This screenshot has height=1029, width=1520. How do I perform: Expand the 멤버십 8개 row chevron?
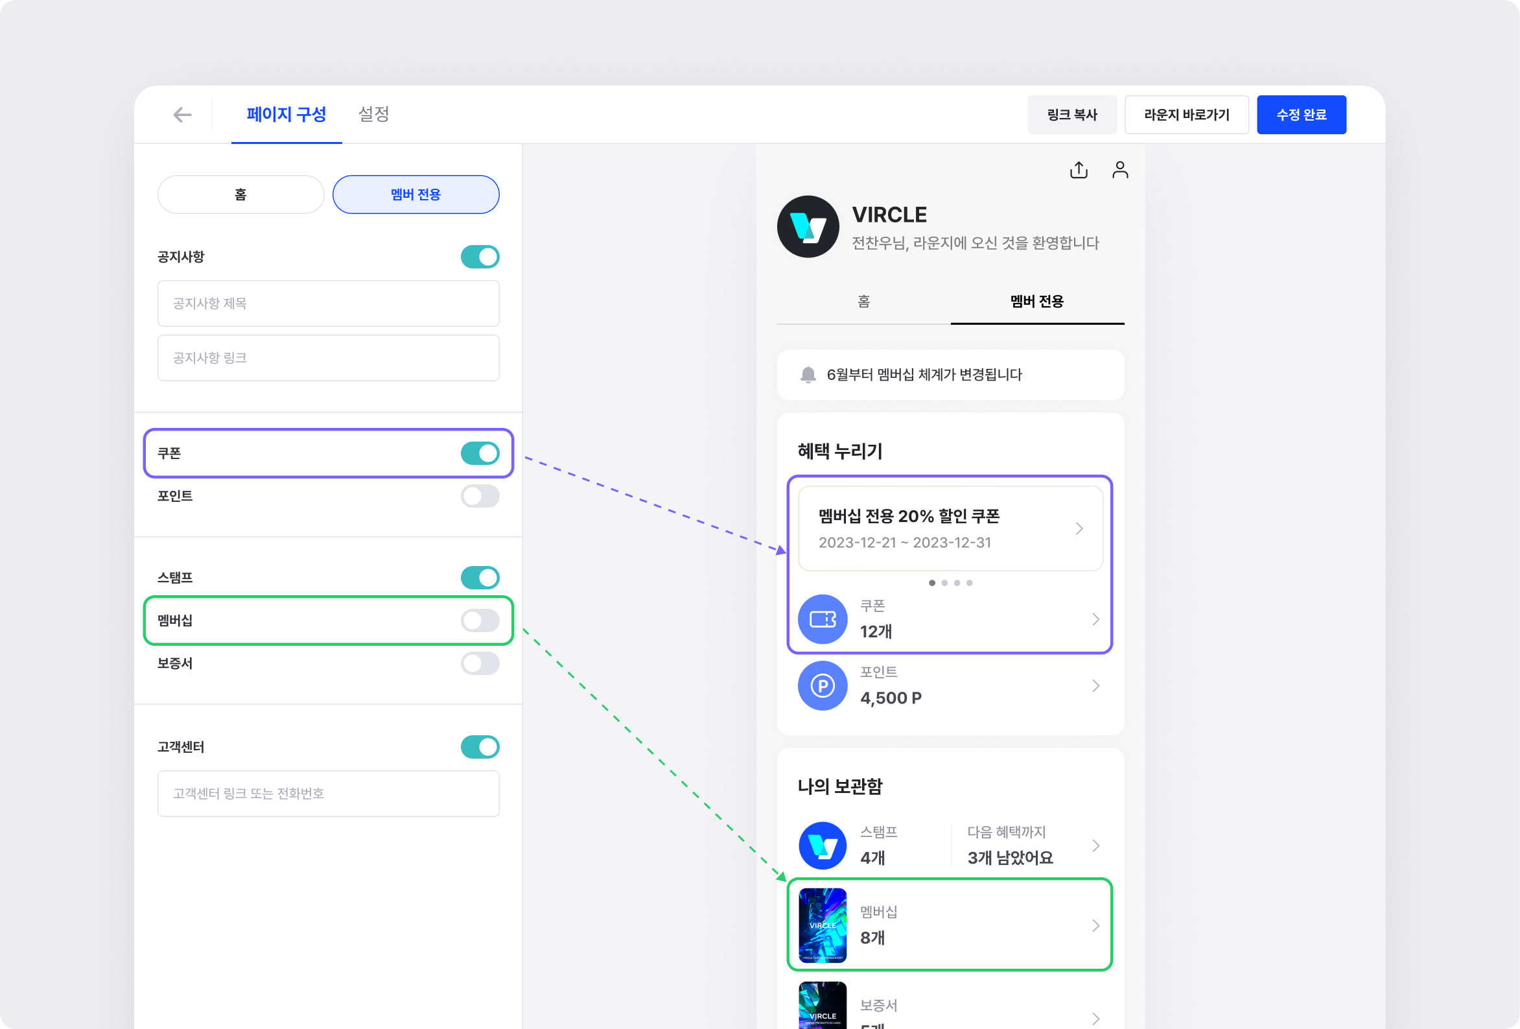click(x=1095, y=925)
